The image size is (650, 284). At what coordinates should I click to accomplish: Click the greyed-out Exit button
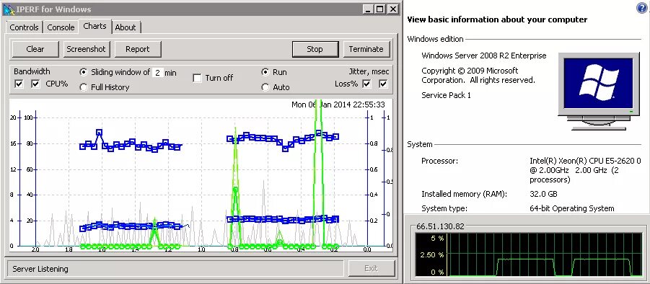coord(371,268)
